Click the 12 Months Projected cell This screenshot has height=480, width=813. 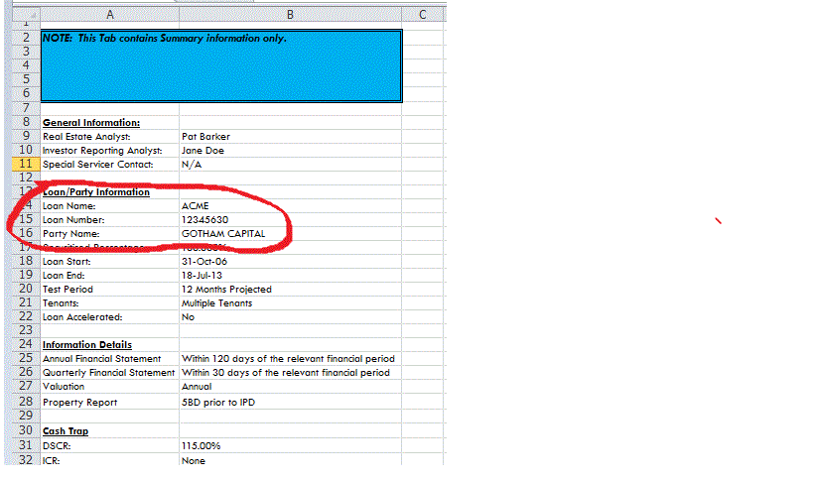click(226, 290)
